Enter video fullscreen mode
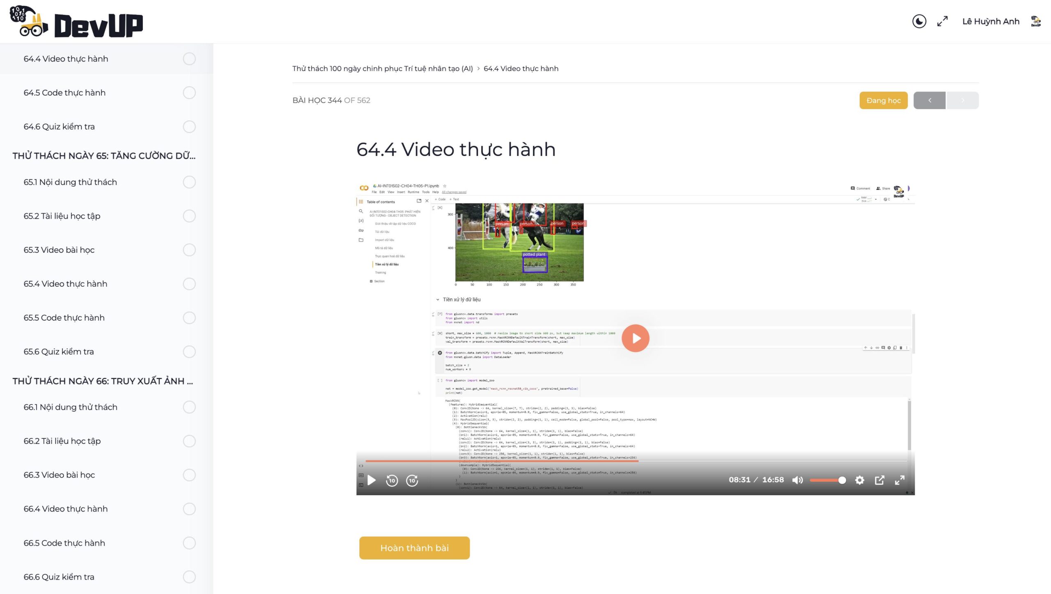1051x594 pixels. 900,480
